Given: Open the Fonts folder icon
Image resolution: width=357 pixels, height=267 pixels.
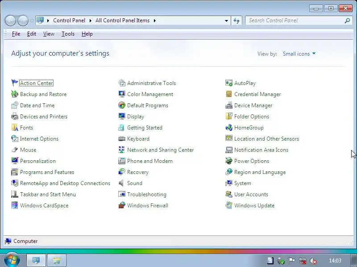Looking at the screenshot, I should (x=15, y=128).
